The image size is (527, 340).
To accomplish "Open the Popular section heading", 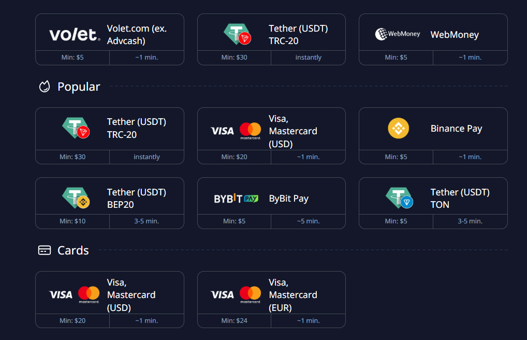I will pyautogui.click(x=78, y=87).
